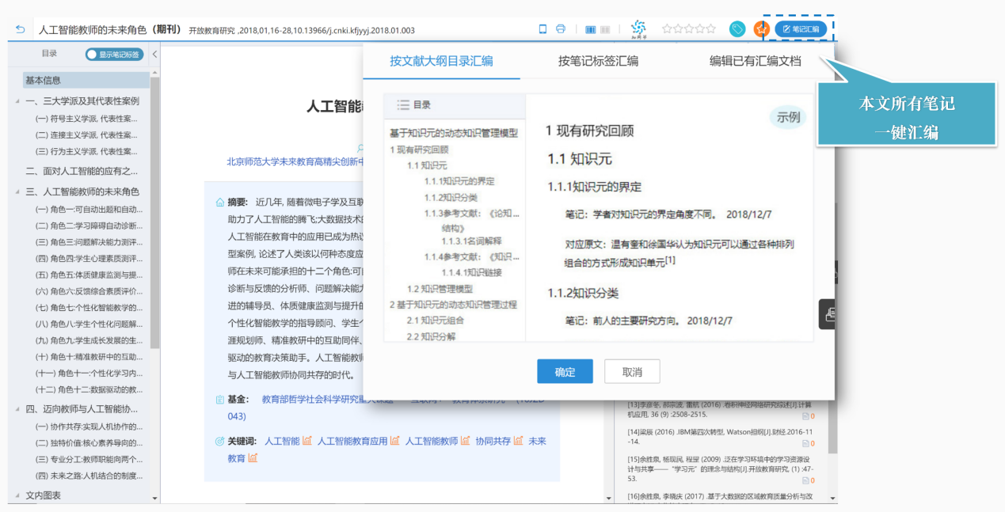Image resolution: width=1005 pixels, height=512 pixels.
Task: Switch to 编辑已有汇编文档 tab
Action: (755, 61)
